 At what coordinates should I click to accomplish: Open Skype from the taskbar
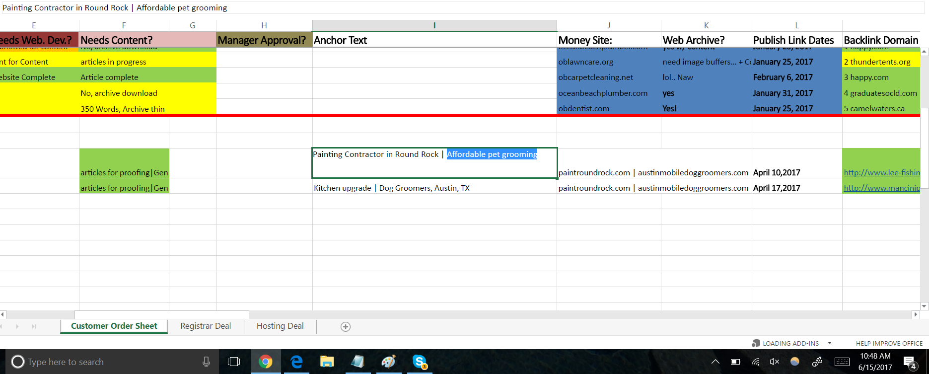[x=420, y=362]
